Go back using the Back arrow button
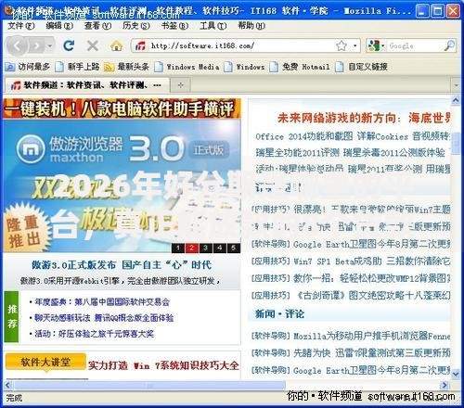The width and height of the screenshot is (464, 408). pos(17,46)
